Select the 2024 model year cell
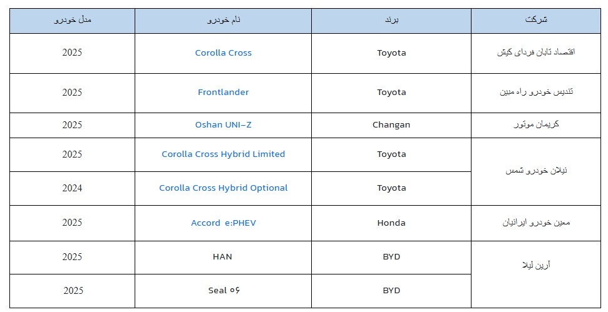 [72, 188]
